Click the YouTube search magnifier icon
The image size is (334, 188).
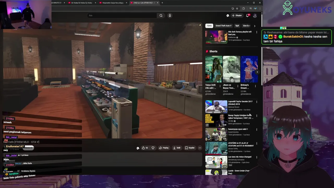[161, 15]
